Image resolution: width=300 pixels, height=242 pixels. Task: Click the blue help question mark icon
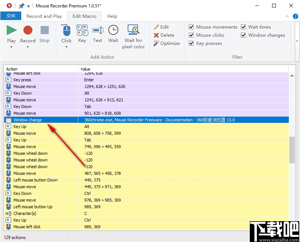pos(296,16)
